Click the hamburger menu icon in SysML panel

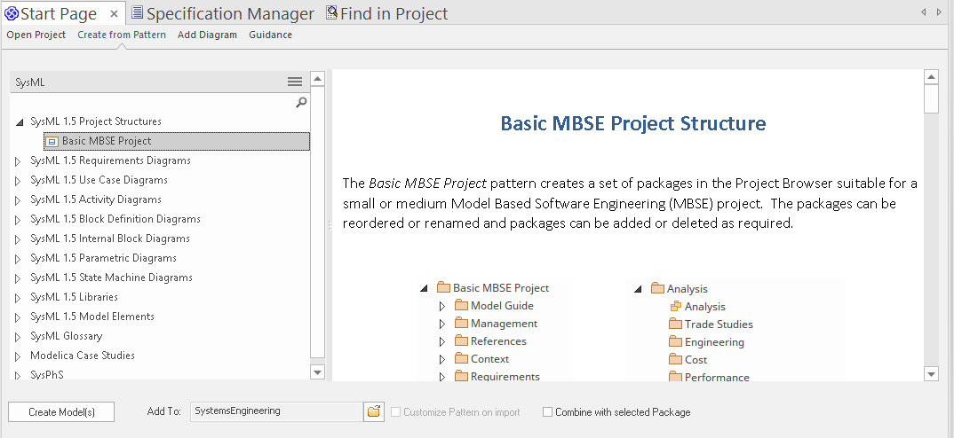[x=295, y=82]
